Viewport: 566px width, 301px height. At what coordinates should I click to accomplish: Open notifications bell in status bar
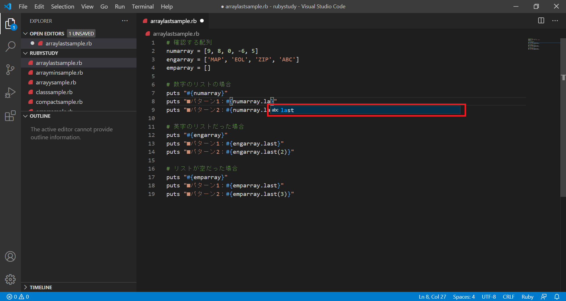[x=557, y=297]
